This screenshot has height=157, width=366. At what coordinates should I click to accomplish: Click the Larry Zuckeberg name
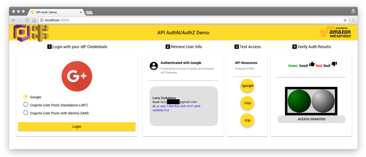[x=164, y=98]
